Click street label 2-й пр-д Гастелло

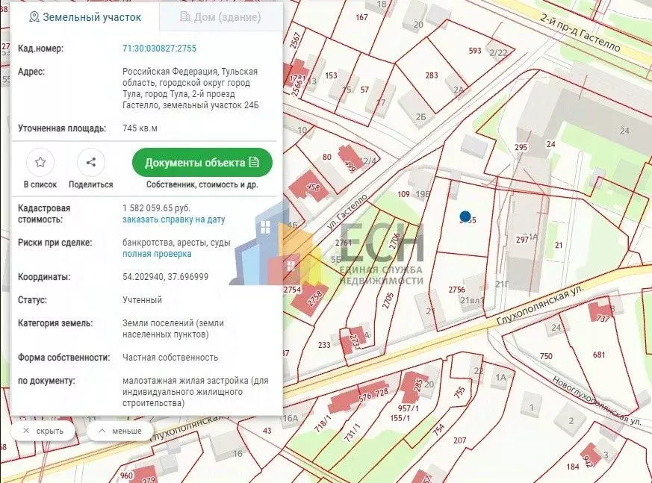coord(580,32)
